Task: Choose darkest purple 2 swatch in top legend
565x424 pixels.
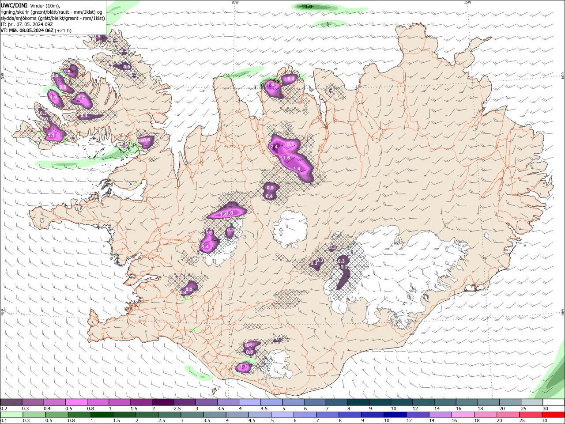Action: pyautogui.click(x=163, y=402)
